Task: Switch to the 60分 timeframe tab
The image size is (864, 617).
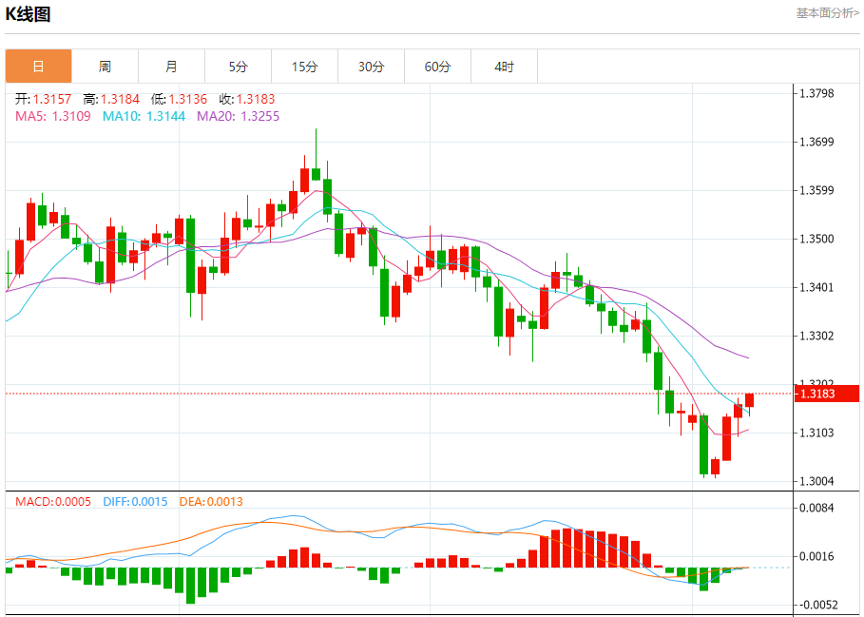Action: tap(437, 67)
